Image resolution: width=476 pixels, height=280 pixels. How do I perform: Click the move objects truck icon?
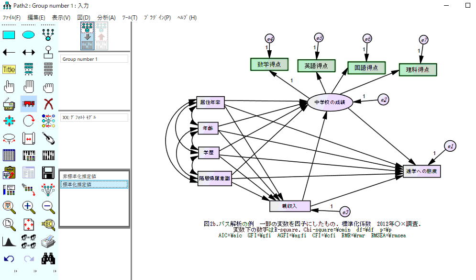pyautogui.click(x=29, y=104)
